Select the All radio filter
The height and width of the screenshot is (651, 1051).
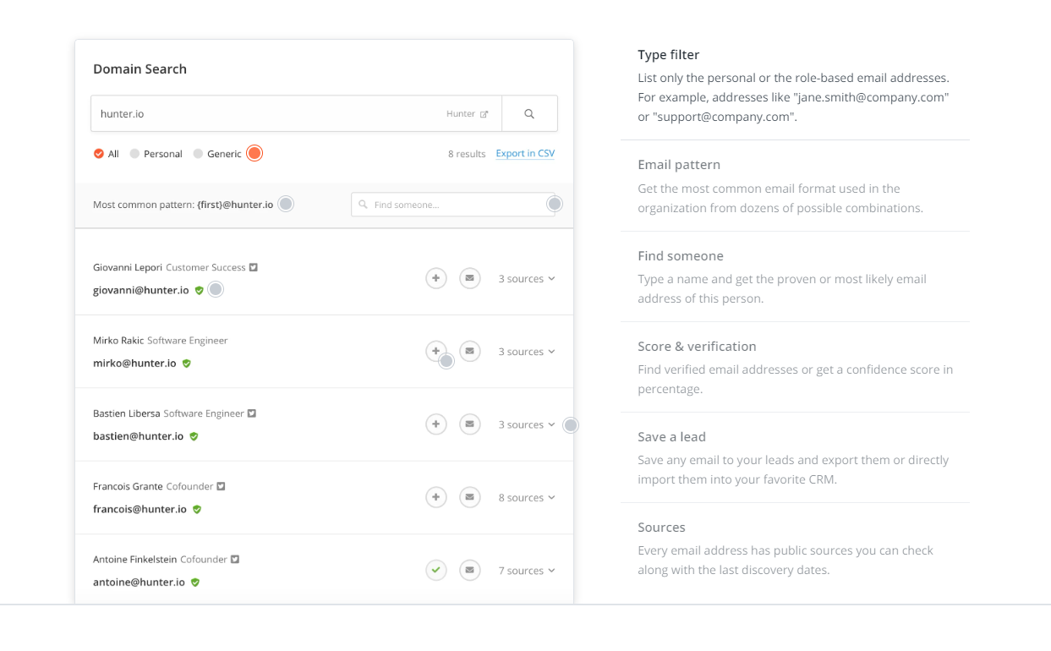pyautogui.click(x=99, y=154)
